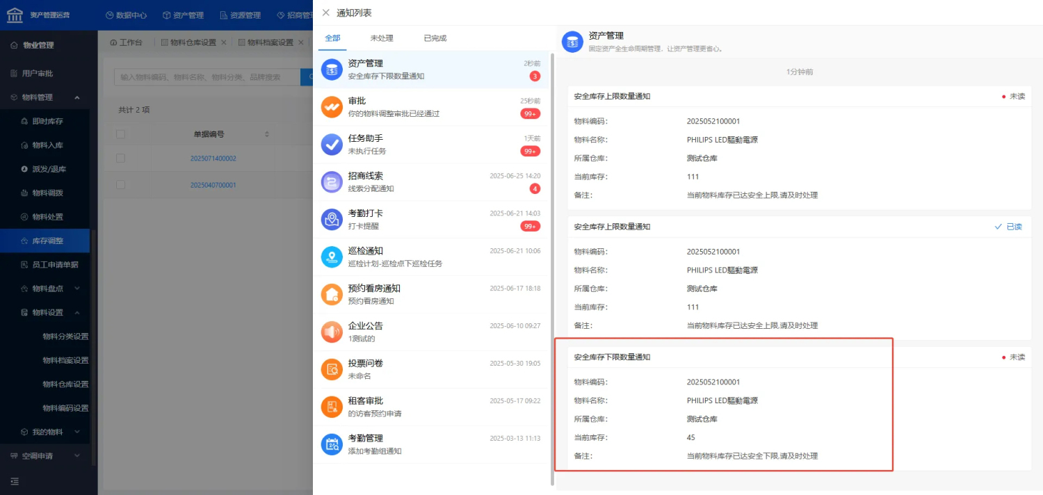This screenshot has width=1043, height=495.
Task: Open the 预约看房通知 house icon
Action: coord(332,295)
